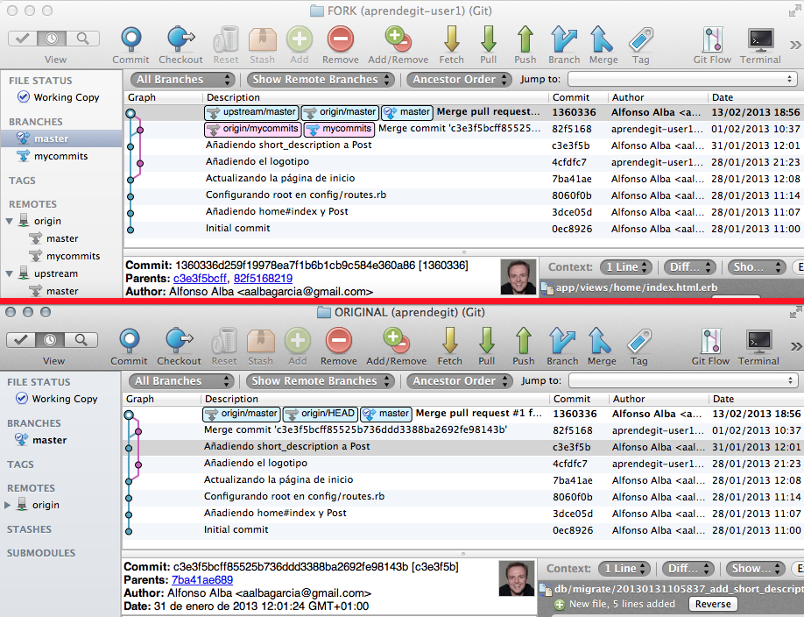The width and height of the screenshot is (804, 617).
Task: Open Git Flow in the ORIGINAL window
Action: [710, 341]
